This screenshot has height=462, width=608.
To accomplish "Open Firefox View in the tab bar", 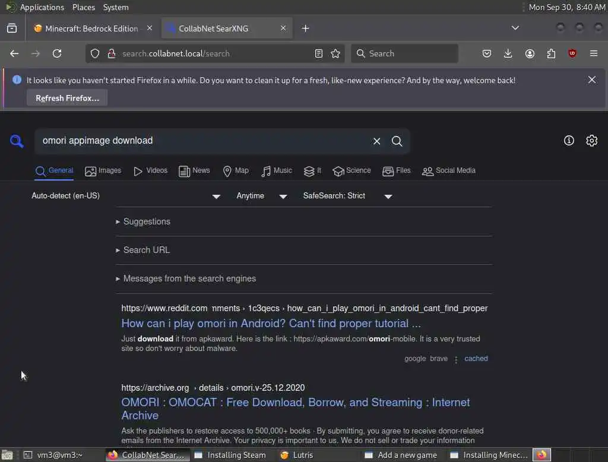I will (12, 29).
